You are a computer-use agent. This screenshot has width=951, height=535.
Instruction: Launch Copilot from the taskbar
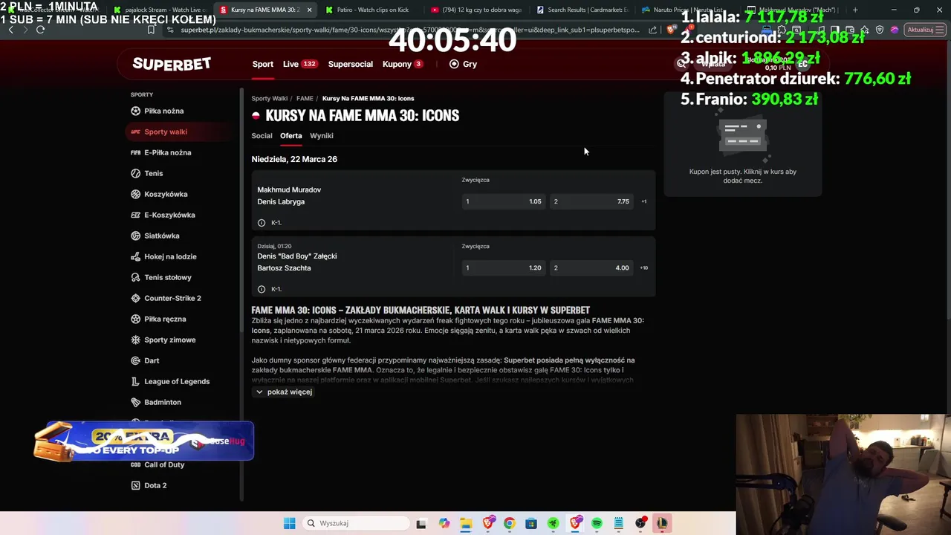point(444,523)
